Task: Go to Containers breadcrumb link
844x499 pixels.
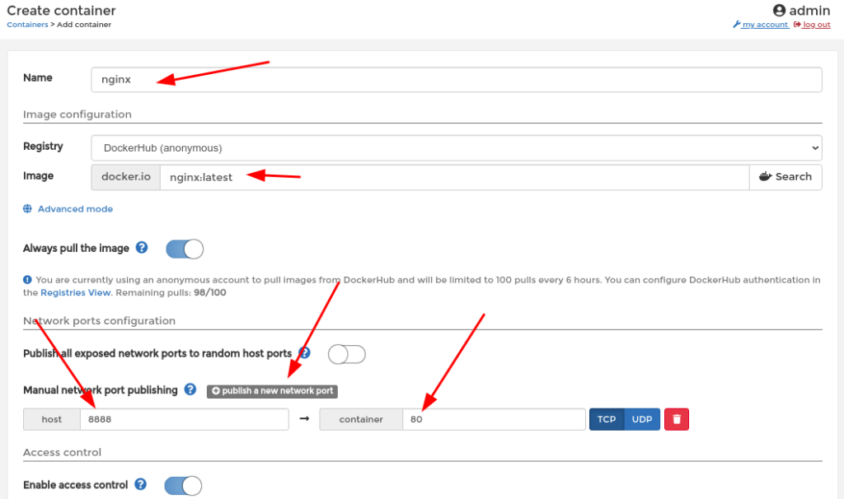Action: (27, 25)
